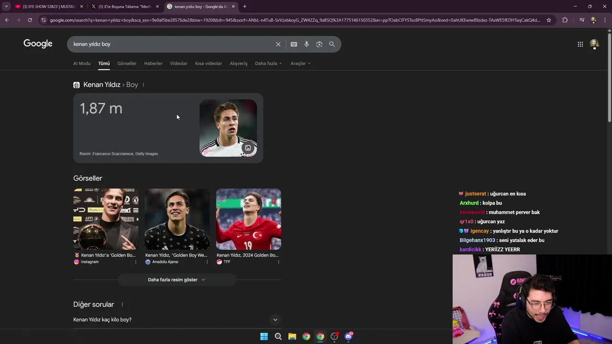Viewport: 612px width, 344px height.
Task: Open options menu for Anadolu Ajansı image result
Action: click(207, 262)
